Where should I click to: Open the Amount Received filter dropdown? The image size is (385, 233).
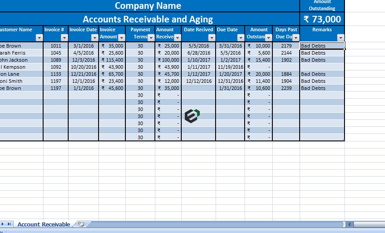click(x=177, y=37)
